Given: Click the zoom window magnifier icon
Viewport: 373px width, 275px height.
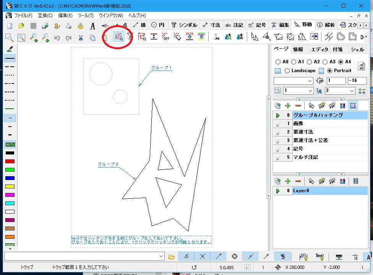Looking at the screenshot, I should pos(10,37).
